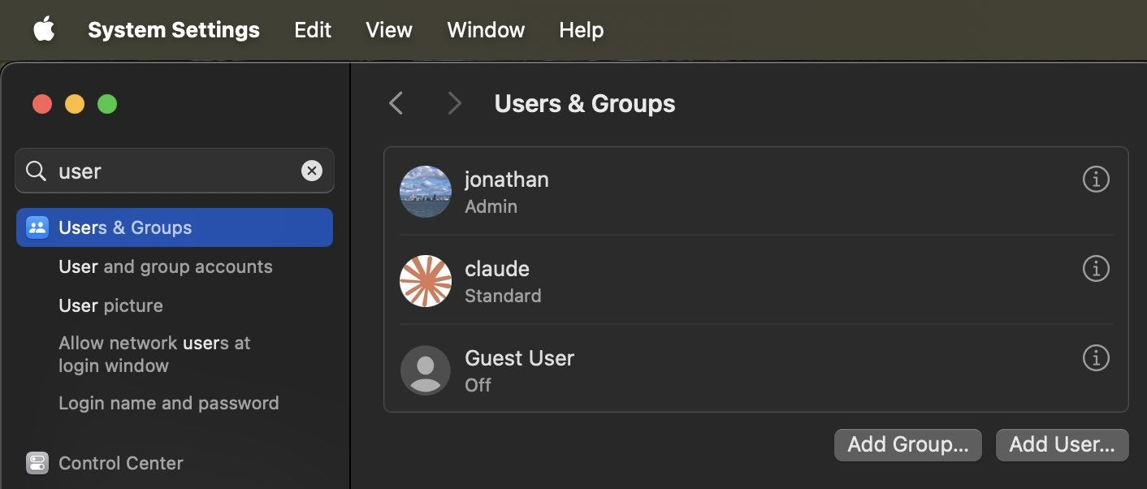Go forward with the right chevron

pyautogui.click(x=454, y=103)
